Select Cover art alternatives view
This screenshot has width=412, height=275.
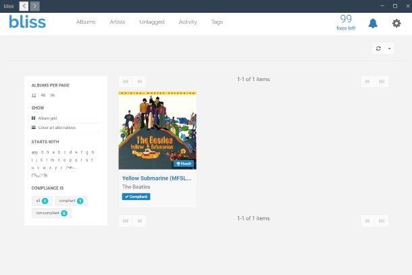coord(57,128)
